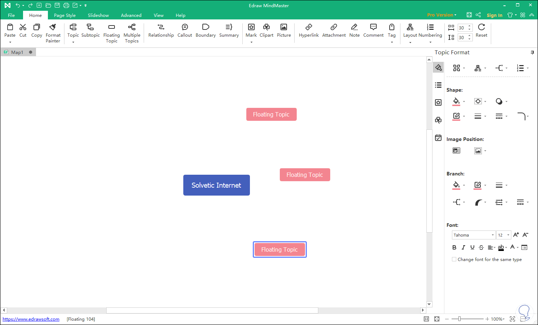538x325 pixels.
Task: Open the outline view in the side panel
Action: pyautogui.click(x=438, y=85)
